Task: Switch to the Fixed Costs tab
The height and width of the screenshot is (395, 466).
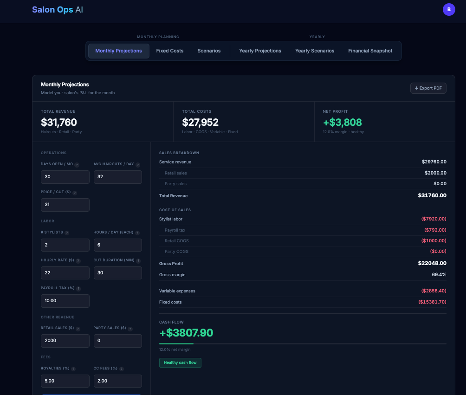Action: (x=170, y=51)
